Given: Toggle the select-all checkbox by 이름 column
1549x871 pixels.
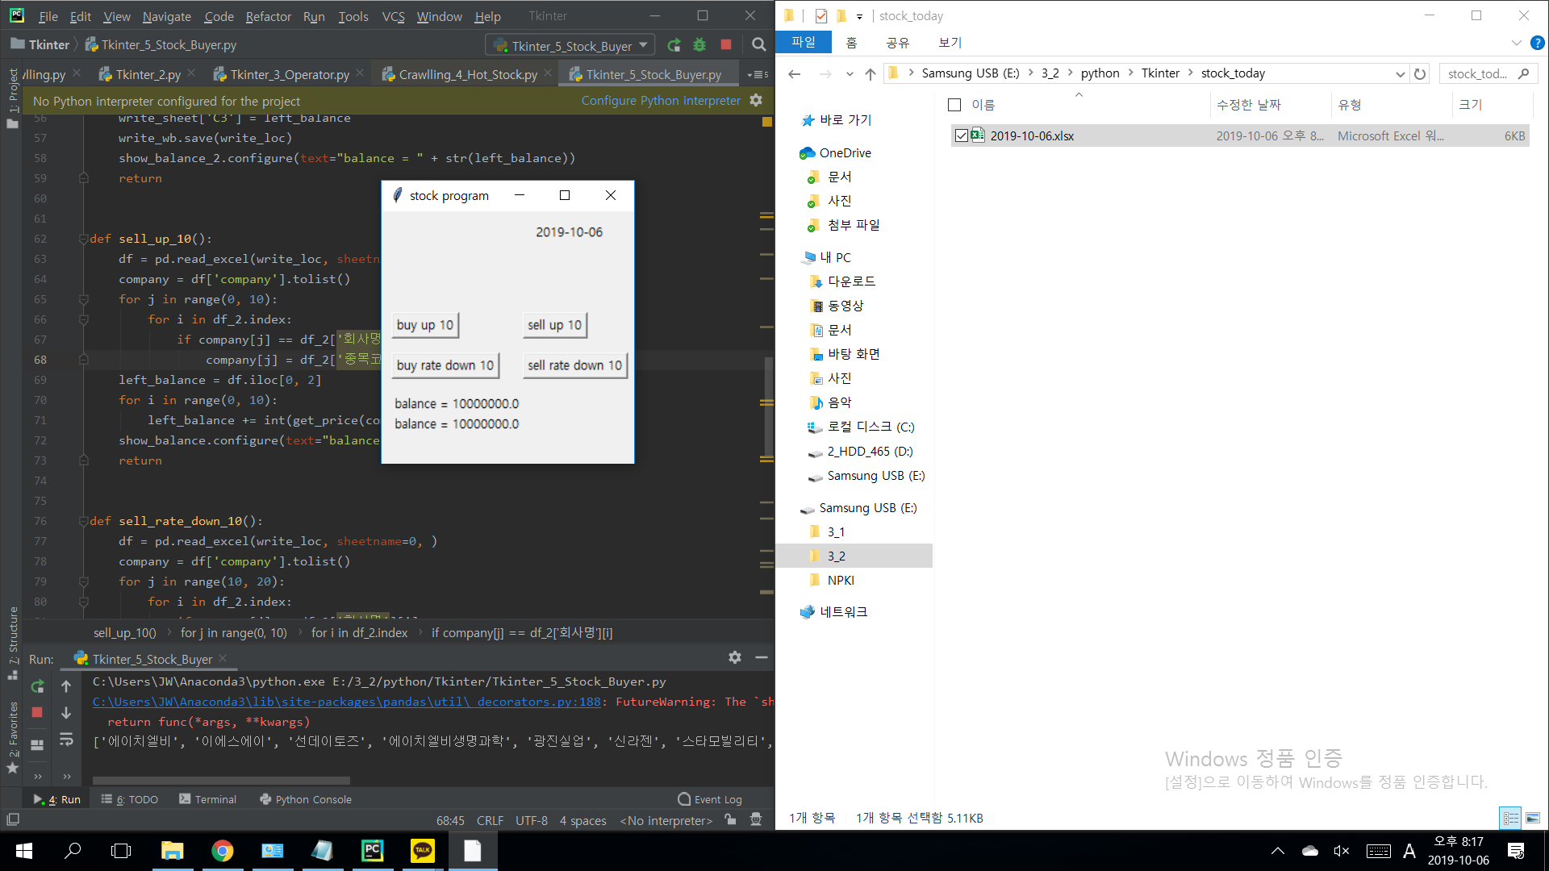Looking at the screenshot, I should (954, 105).
